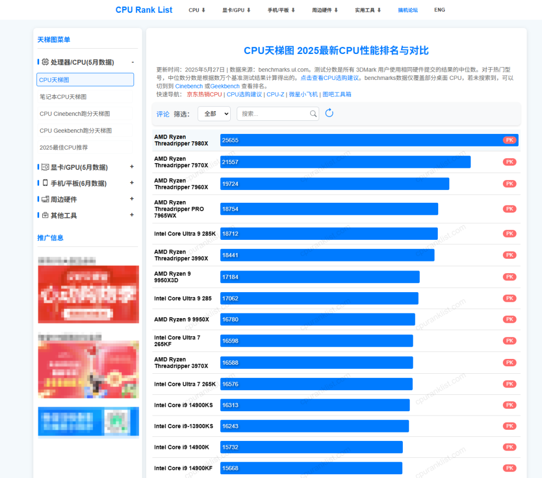Open the CPU选购建议 quick navigation link
This screenshot has height=478, width=542.
[x=244, y=94]
